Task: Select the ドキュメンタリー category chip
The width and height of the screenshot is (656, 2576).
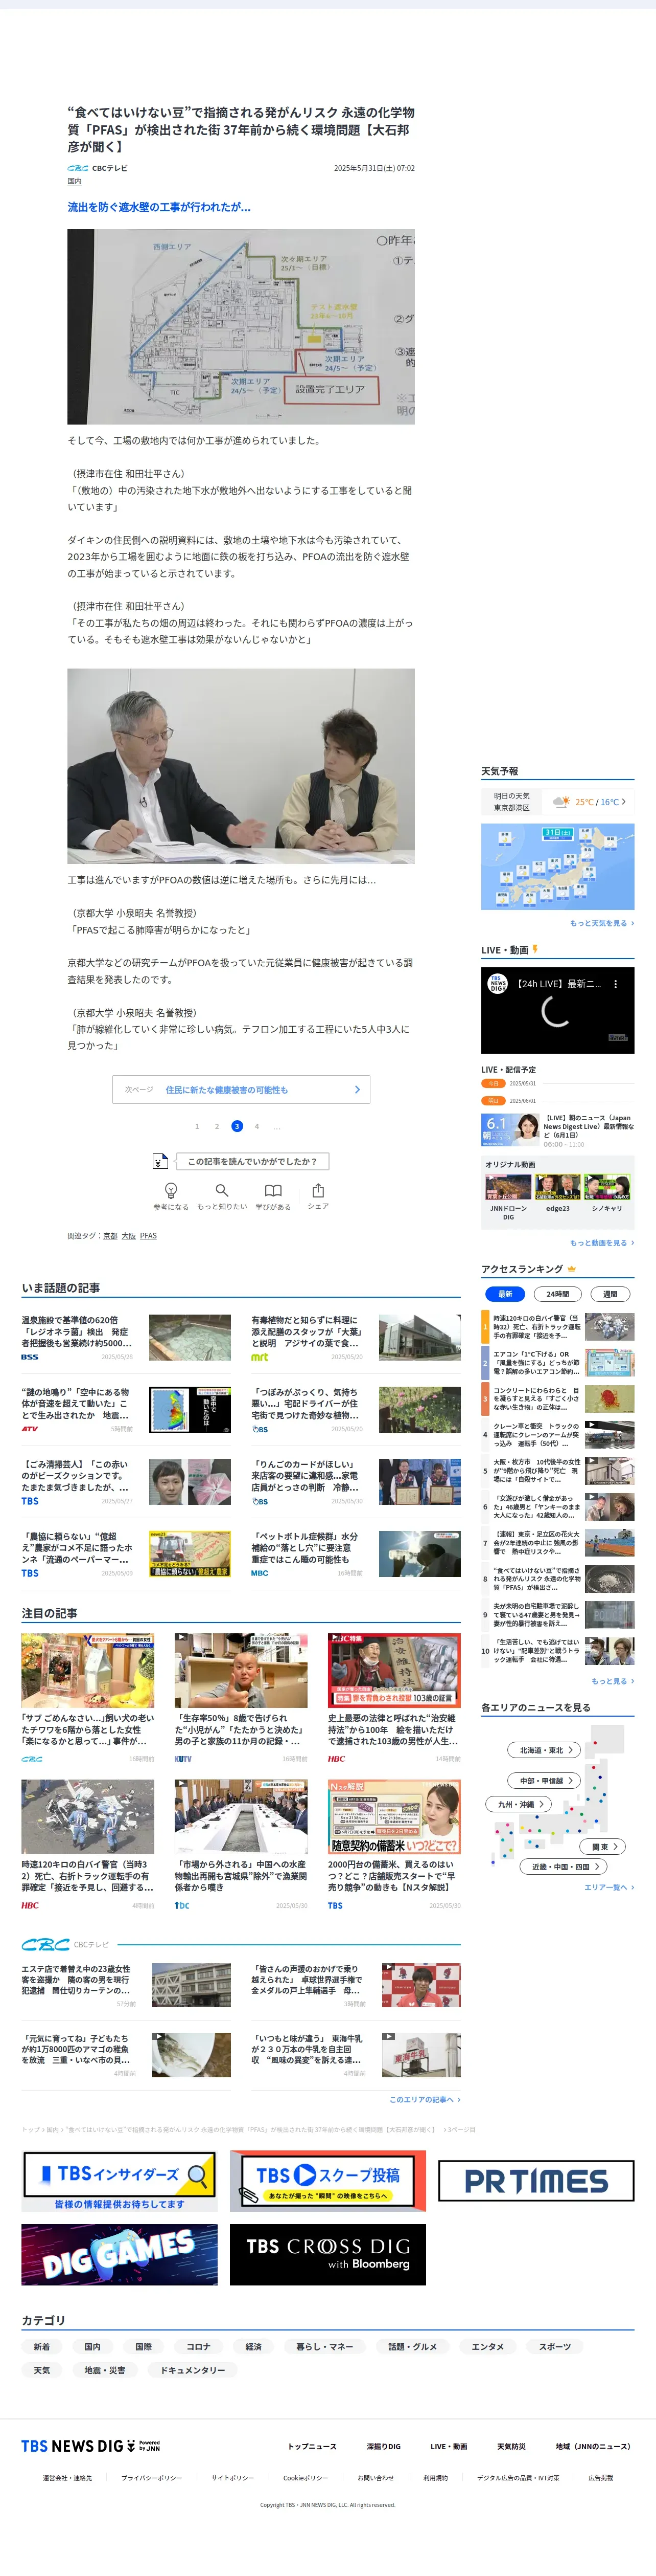Action: pyautogui.click(x=193, y=2370)
